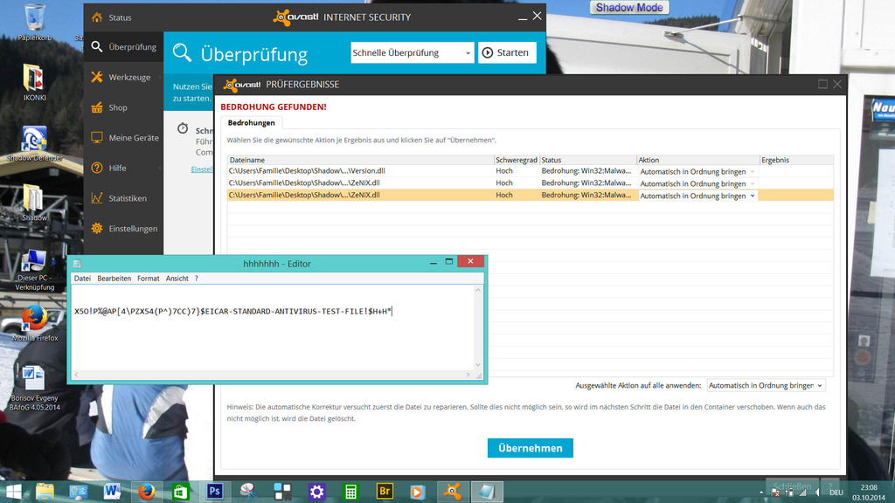
Task: Open the Aktion dropdown of the highlighted ZeNiX.dll row
Action: 697,196
